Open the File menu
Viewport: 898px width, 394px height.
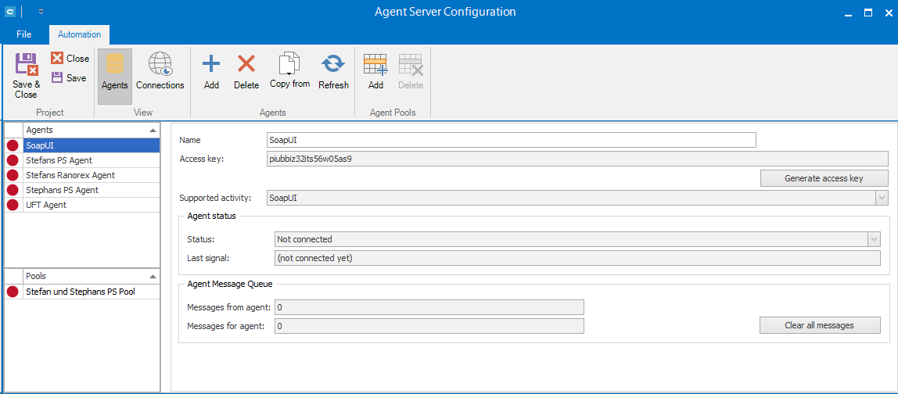(23, 34)
